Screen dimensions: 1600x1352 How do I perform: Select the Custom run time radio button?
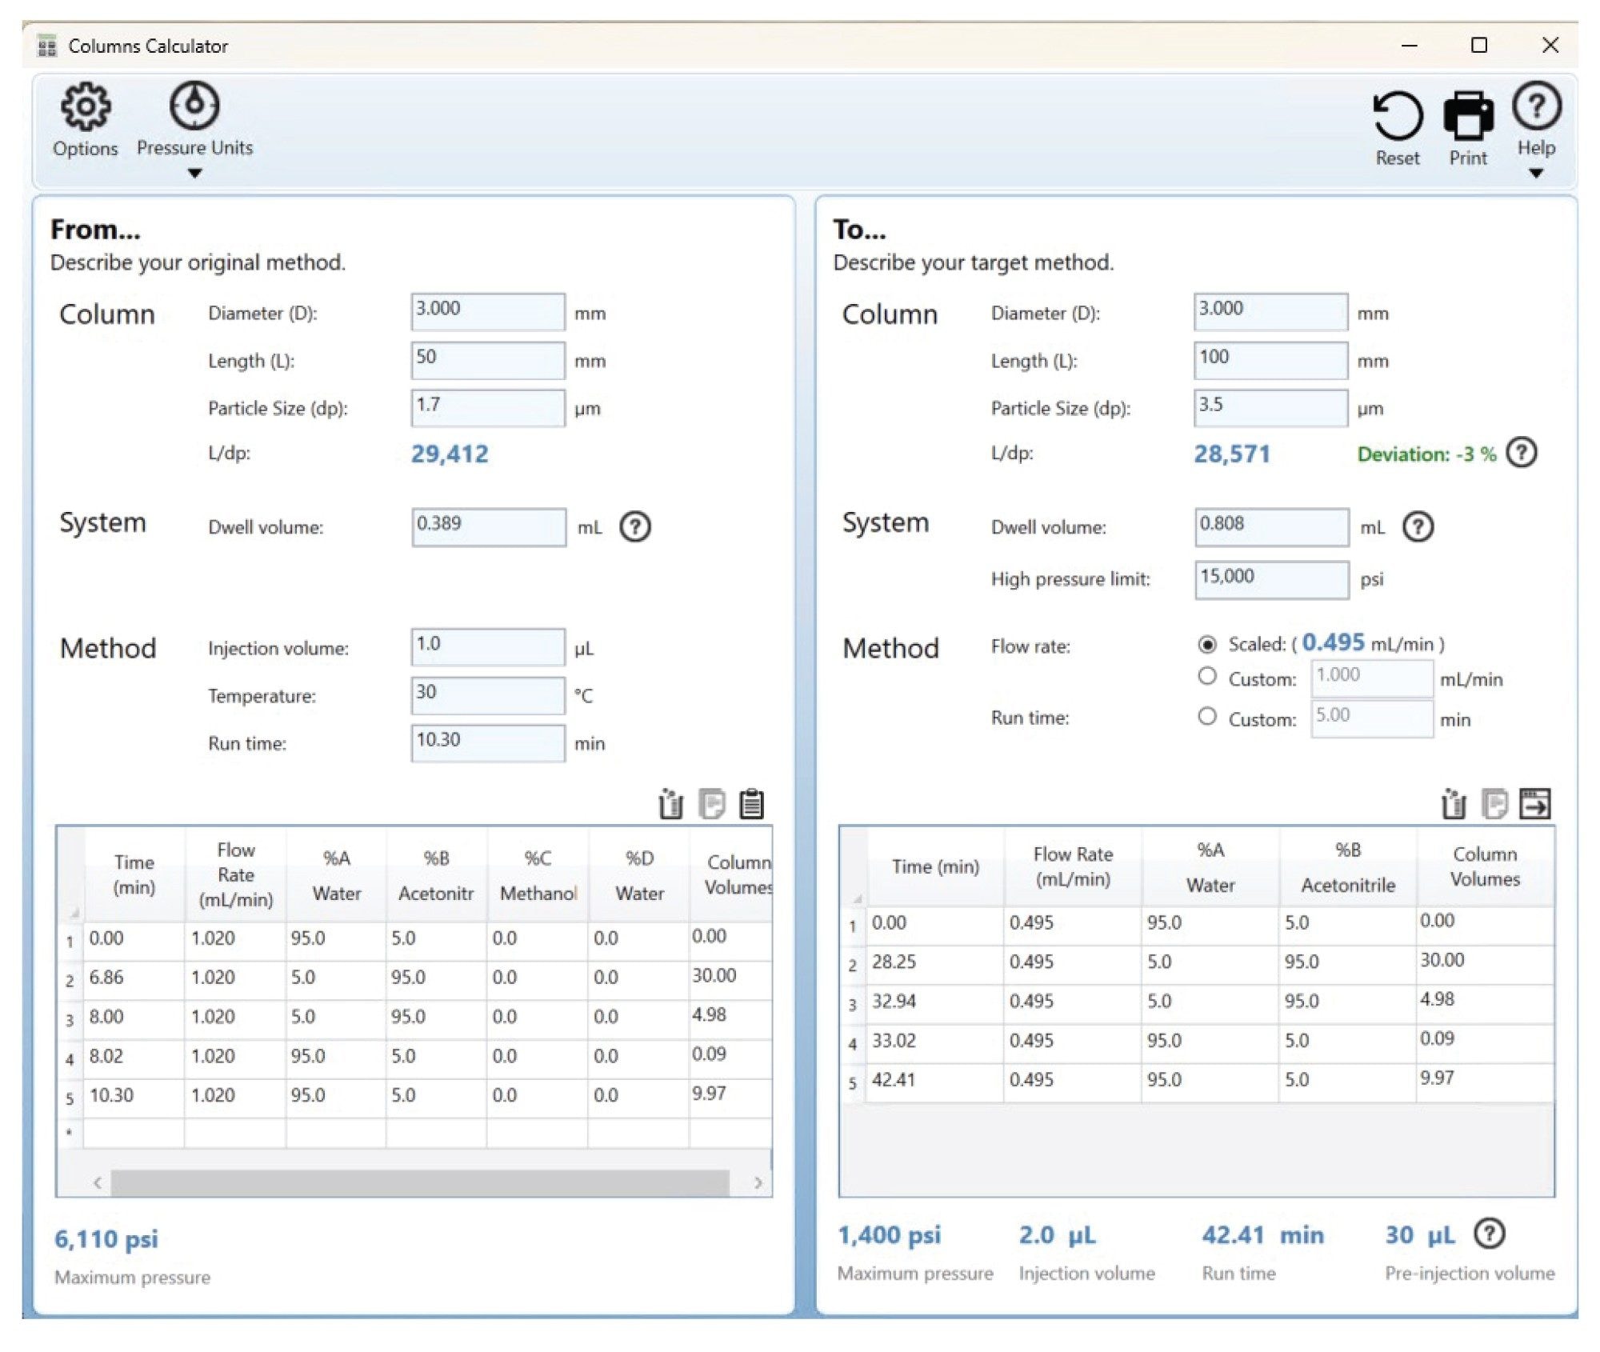1207,717
